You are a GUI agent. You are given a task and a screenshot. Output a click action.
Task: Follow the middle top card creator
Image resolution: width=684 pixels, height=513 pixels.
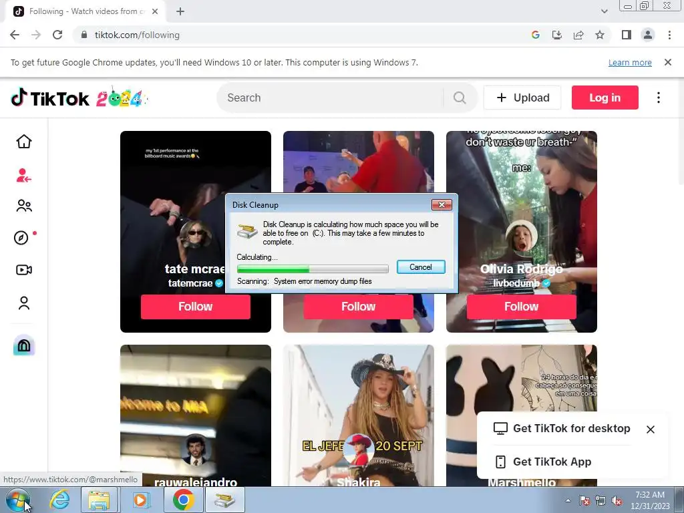click(x=359, y=306)
